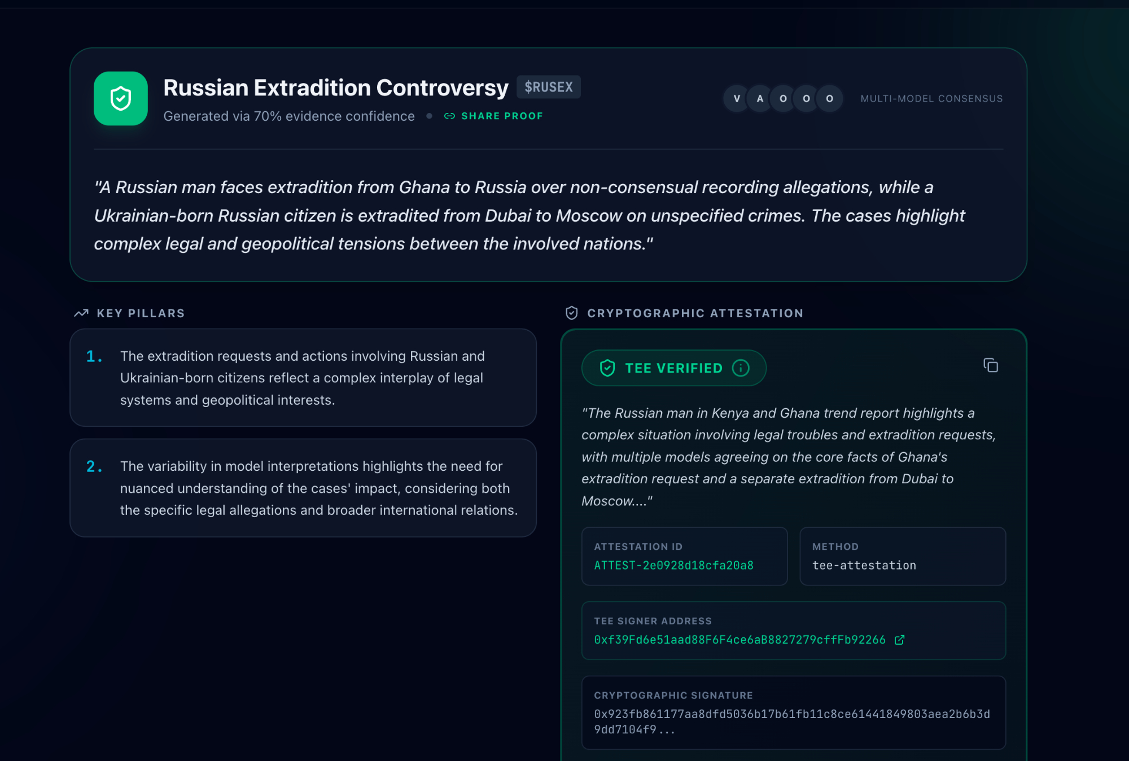
Task: Open the TEE signer address link
Action: (740, 640)
